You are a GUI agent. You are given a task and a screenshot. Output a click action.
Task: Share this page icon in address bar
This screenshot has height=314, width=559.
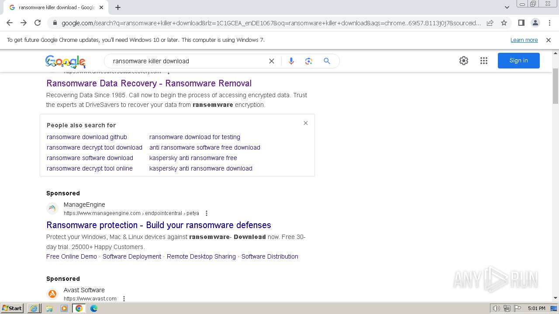point(490,23)
